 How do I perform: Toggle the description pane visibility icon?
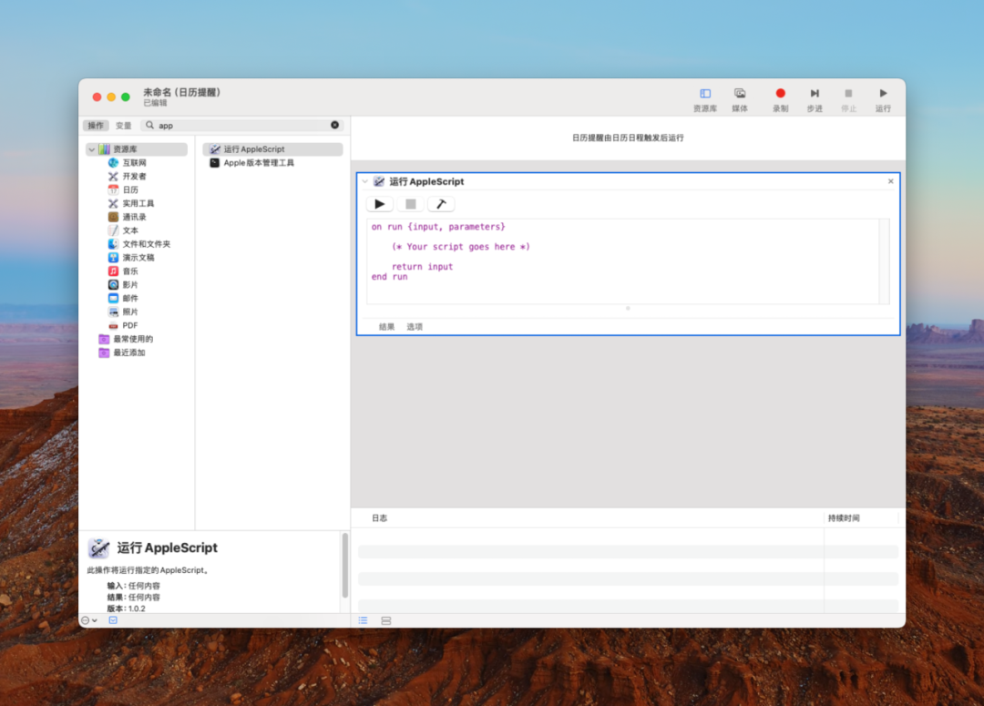coord(113,620)
